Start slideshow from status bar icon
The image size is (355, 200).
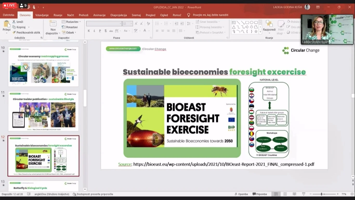pos(304,194)
